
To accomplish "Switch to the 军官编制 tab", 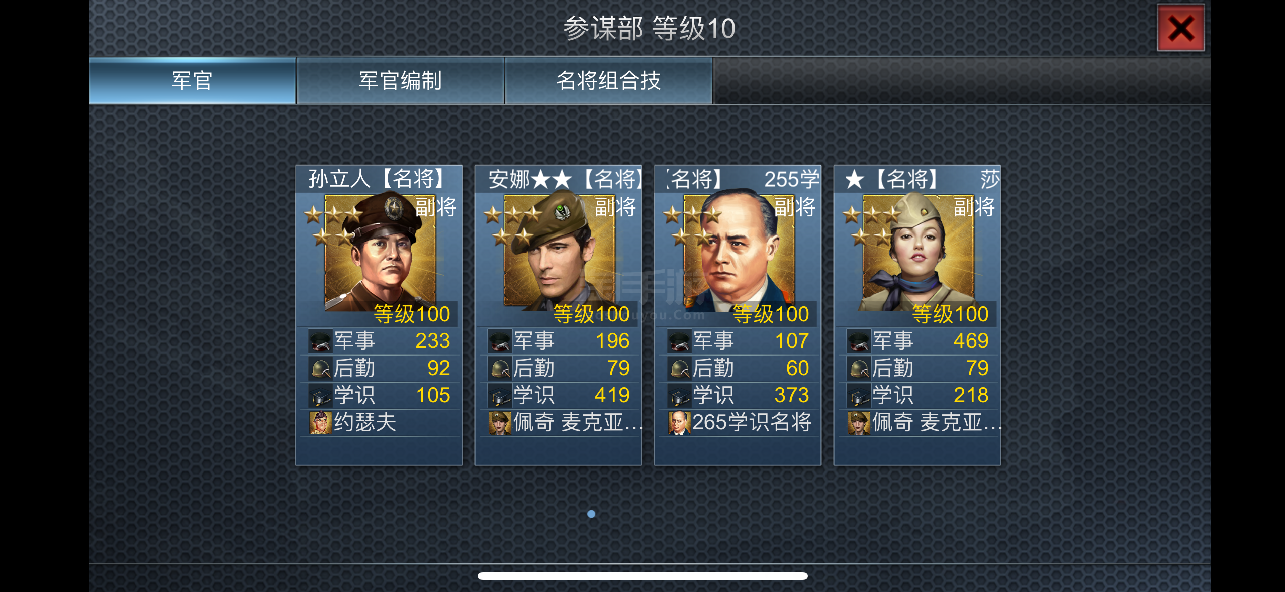I will tap(400, 81).
